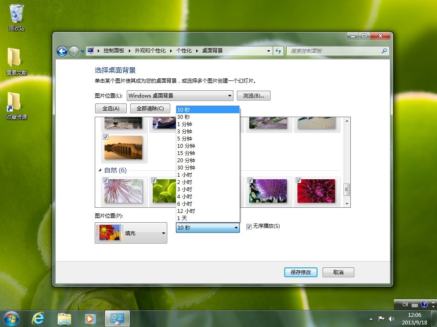Image resolution: width=437 pixels, height=327 pixels.
Task: Click the CH language bar indicator
Action: [405, 305]
